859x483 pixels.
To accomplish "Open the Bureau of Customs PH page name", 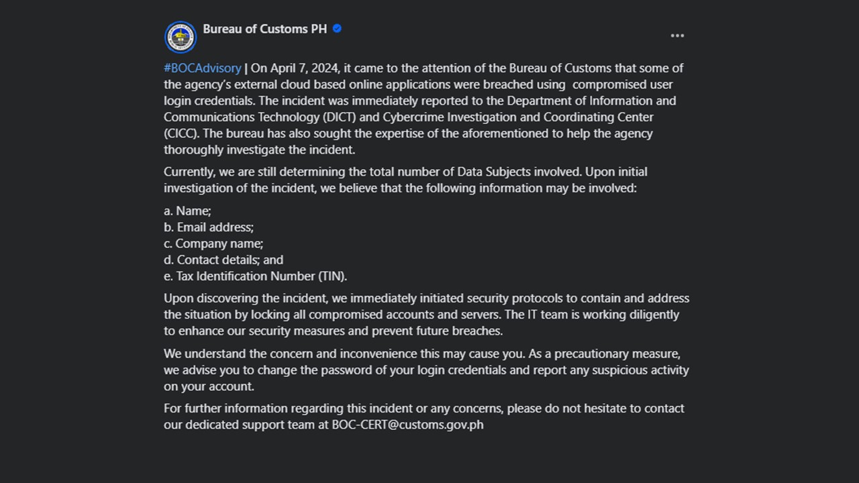I will [265, 29].
